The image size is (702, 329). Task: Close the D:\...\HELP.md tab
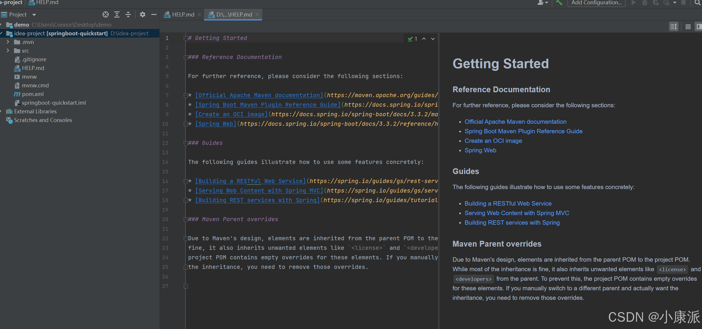click(x=257, y=14)
